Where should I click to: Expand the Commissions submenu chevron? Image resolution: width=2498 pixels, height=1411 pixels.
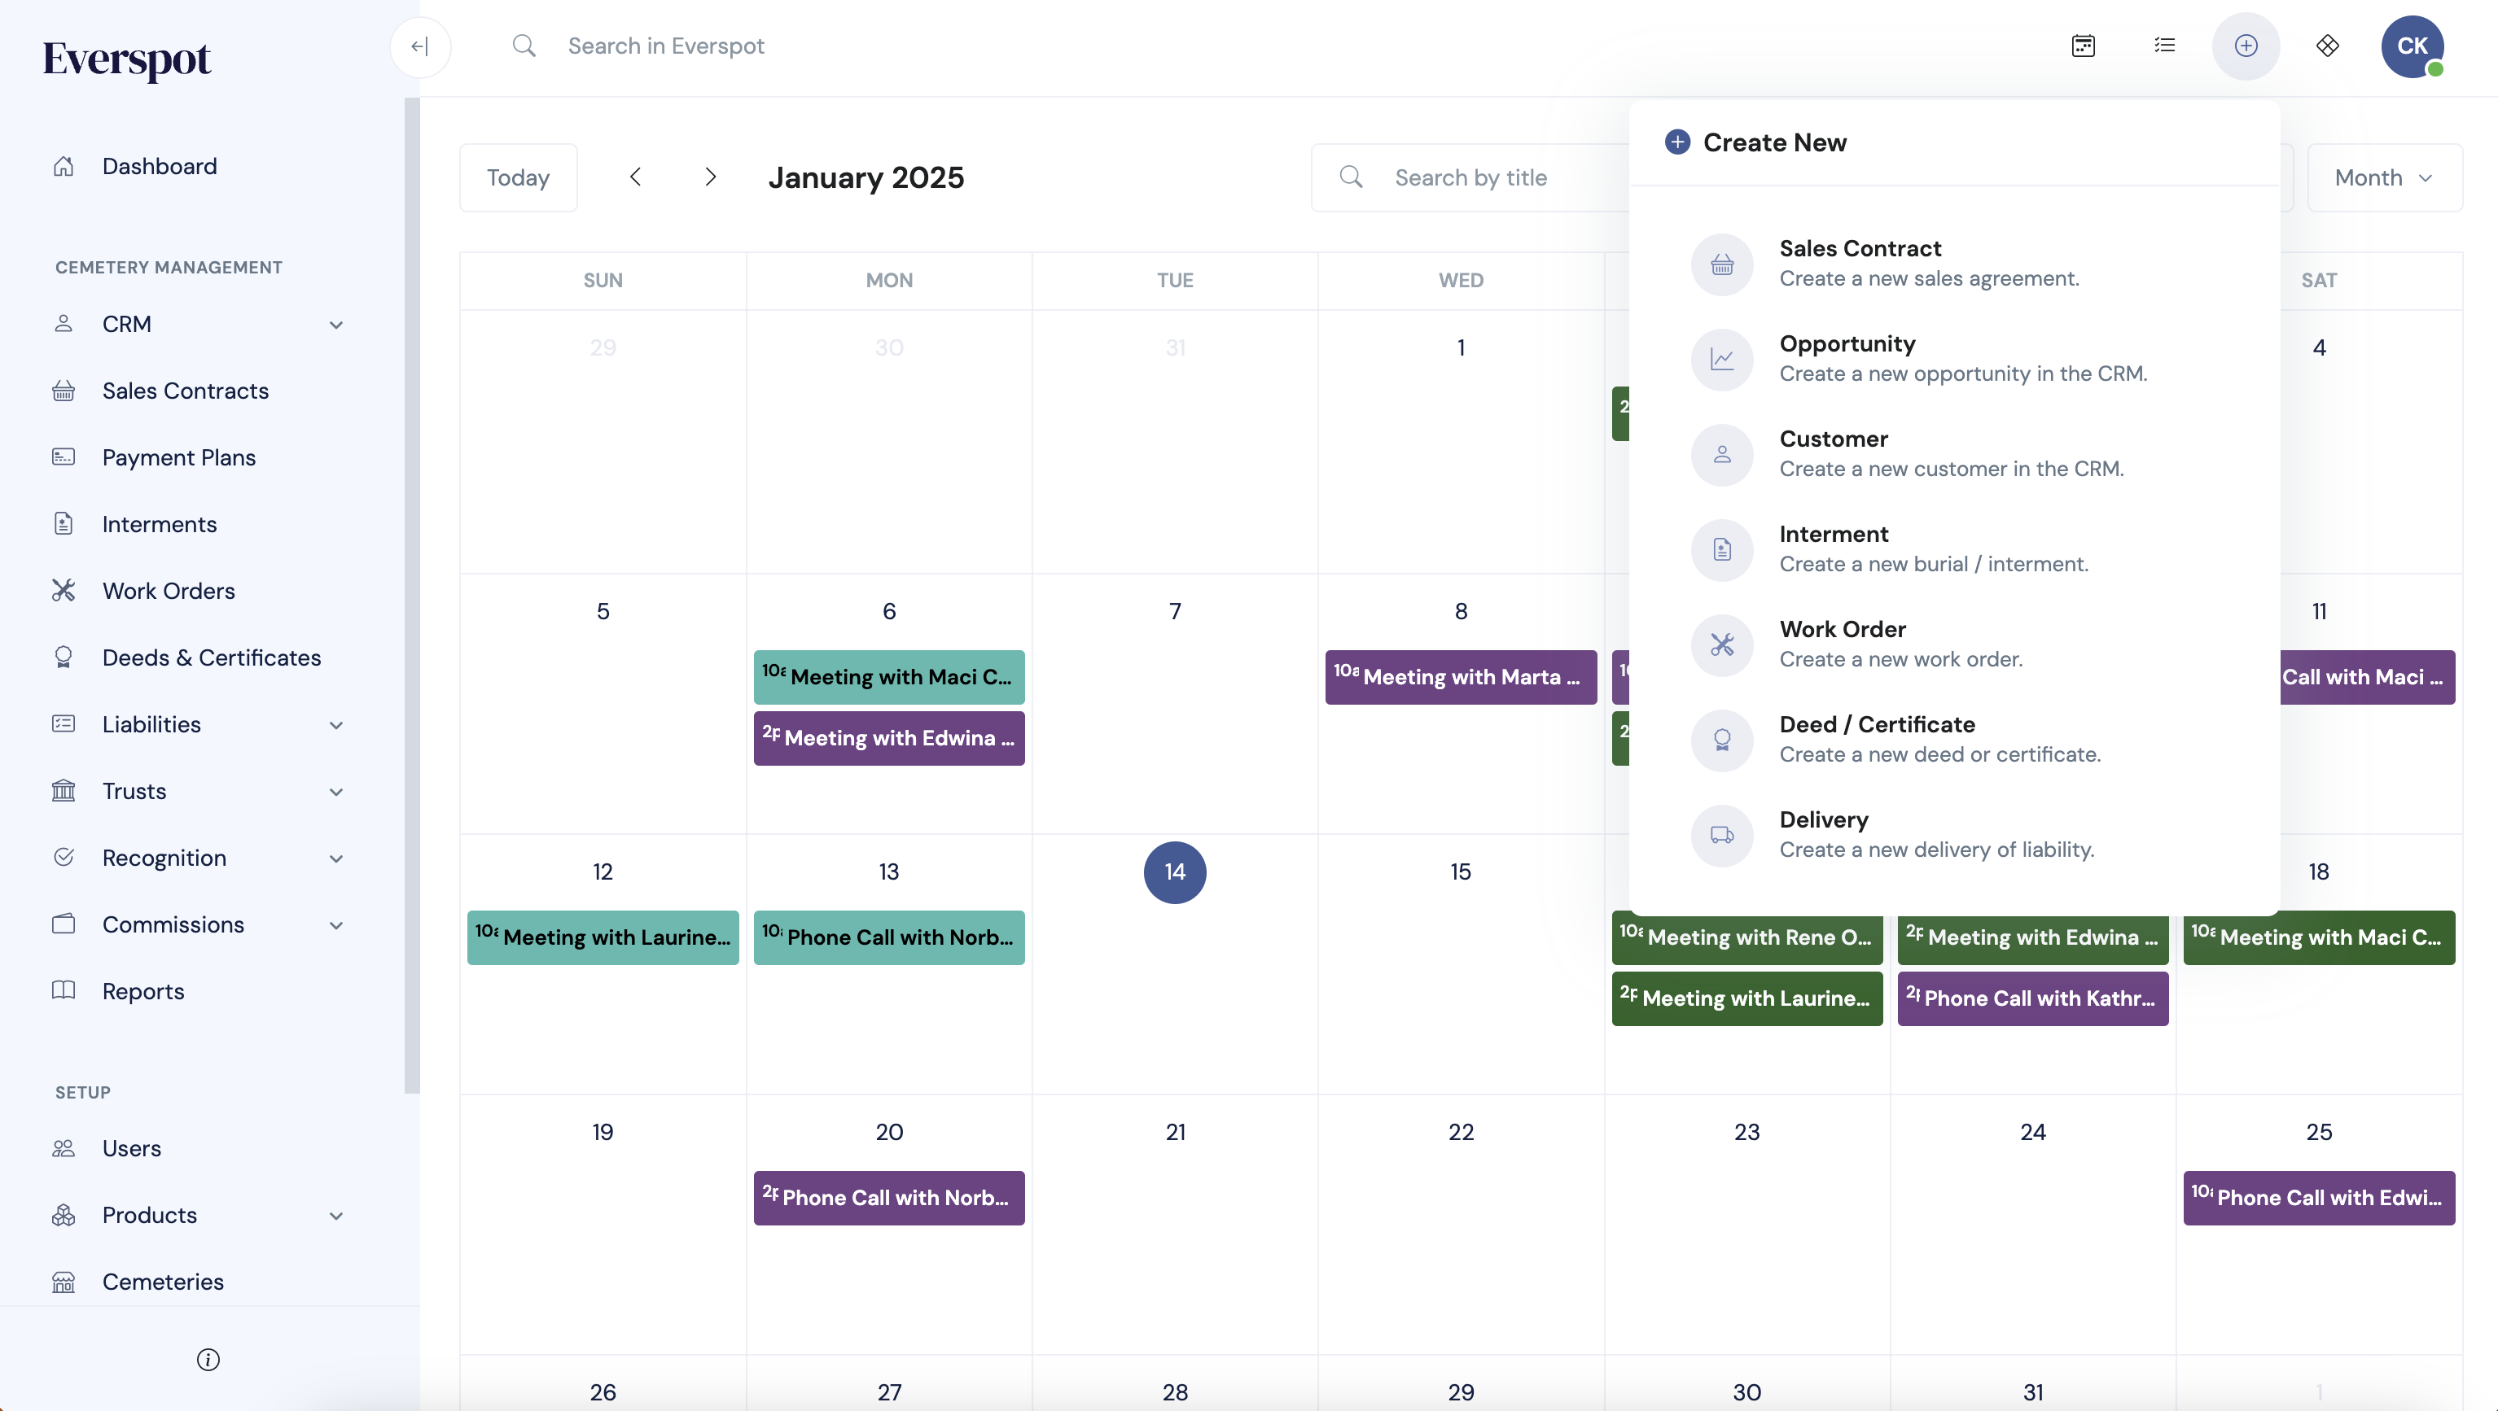click(x=335, y=925)
